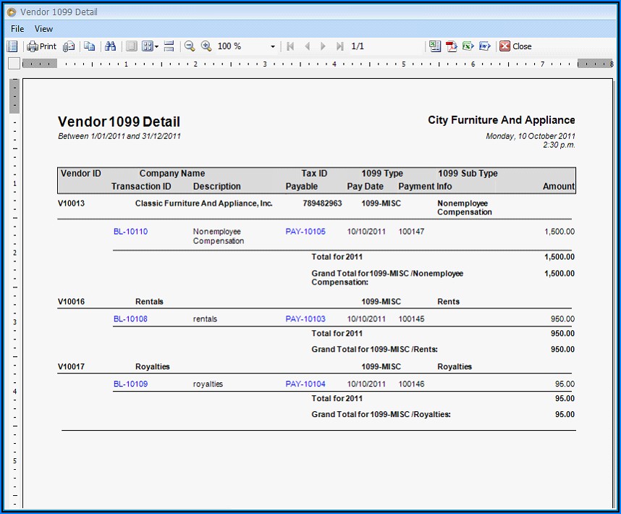
Task: Click the Close button in toolbar
Action: 515,46
